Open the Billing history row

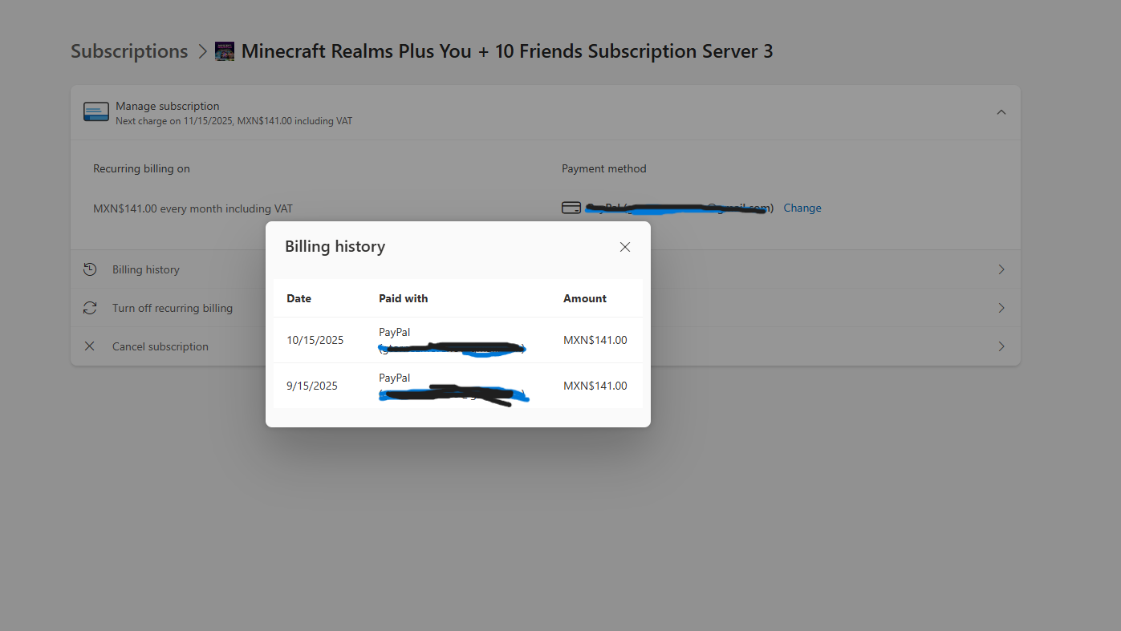(x=546, y=269)
